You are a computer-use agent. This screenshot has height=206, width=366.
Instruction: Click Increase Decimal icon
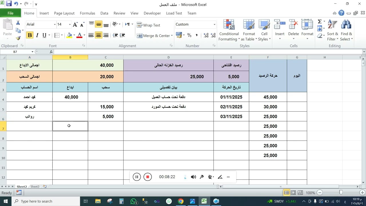point(206,35)
